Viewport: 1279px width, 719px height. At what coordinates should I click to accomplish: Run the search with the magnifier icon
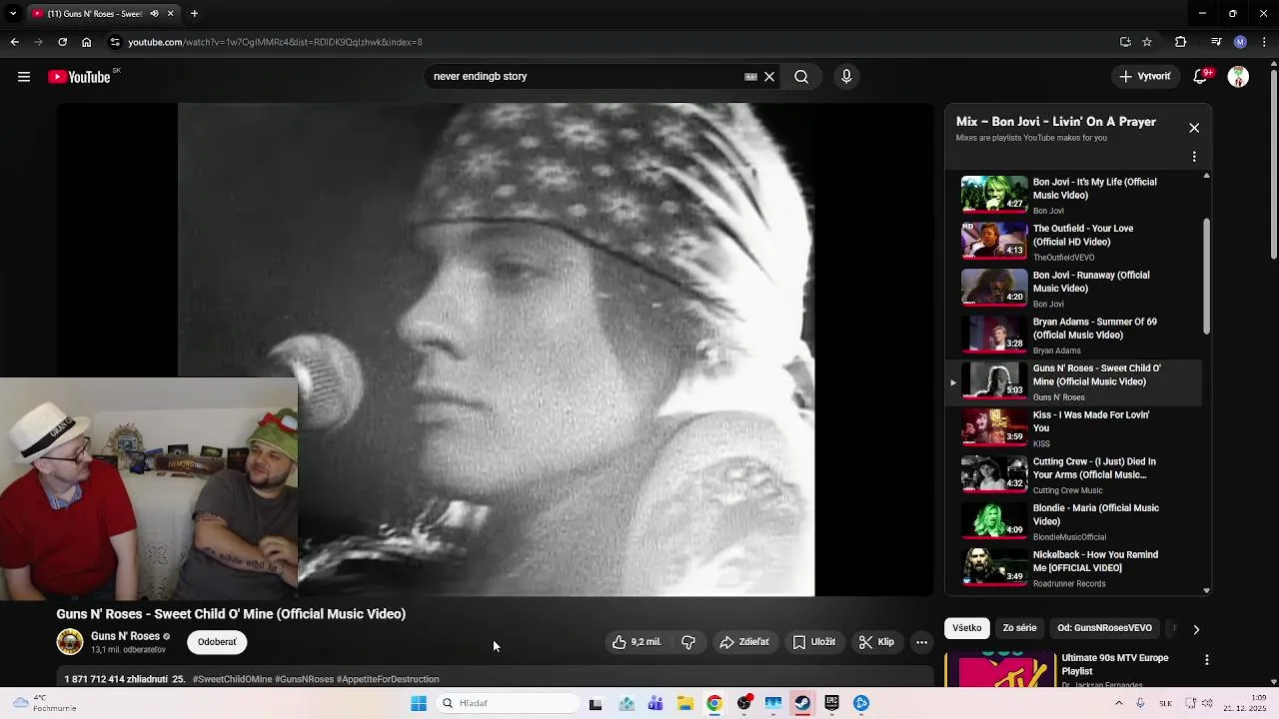tap(801, 77)
